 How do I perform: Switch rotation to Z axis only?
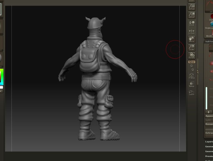coord(193,70)
